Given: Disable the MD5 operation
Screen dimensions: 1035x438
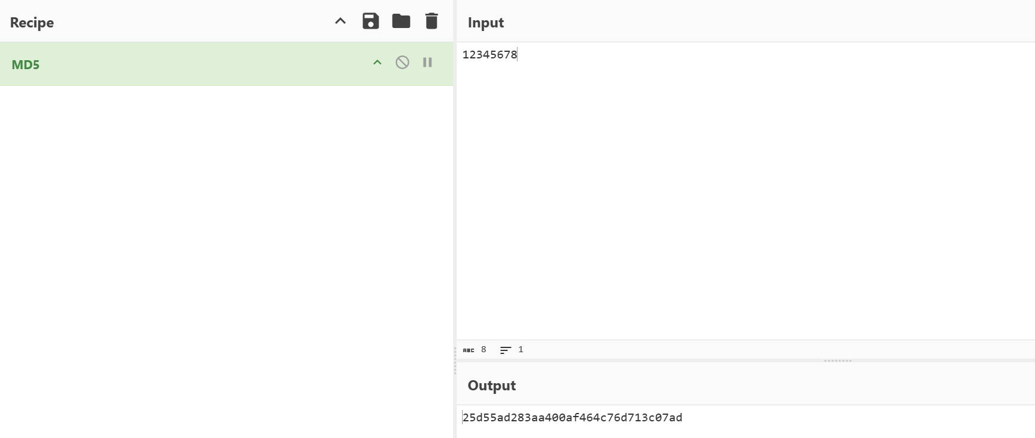Looking at the screenshot, I should coord(402,63).
